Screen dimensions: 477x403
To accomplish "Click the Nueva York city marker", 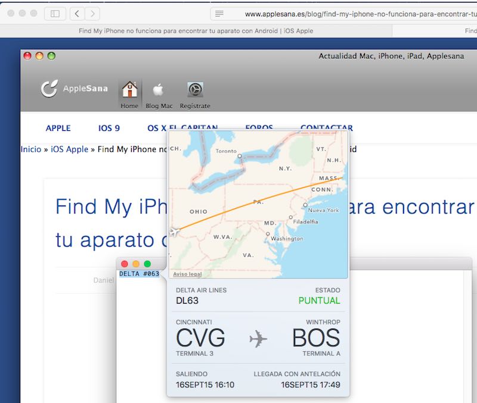I will [x=305, y=205].
